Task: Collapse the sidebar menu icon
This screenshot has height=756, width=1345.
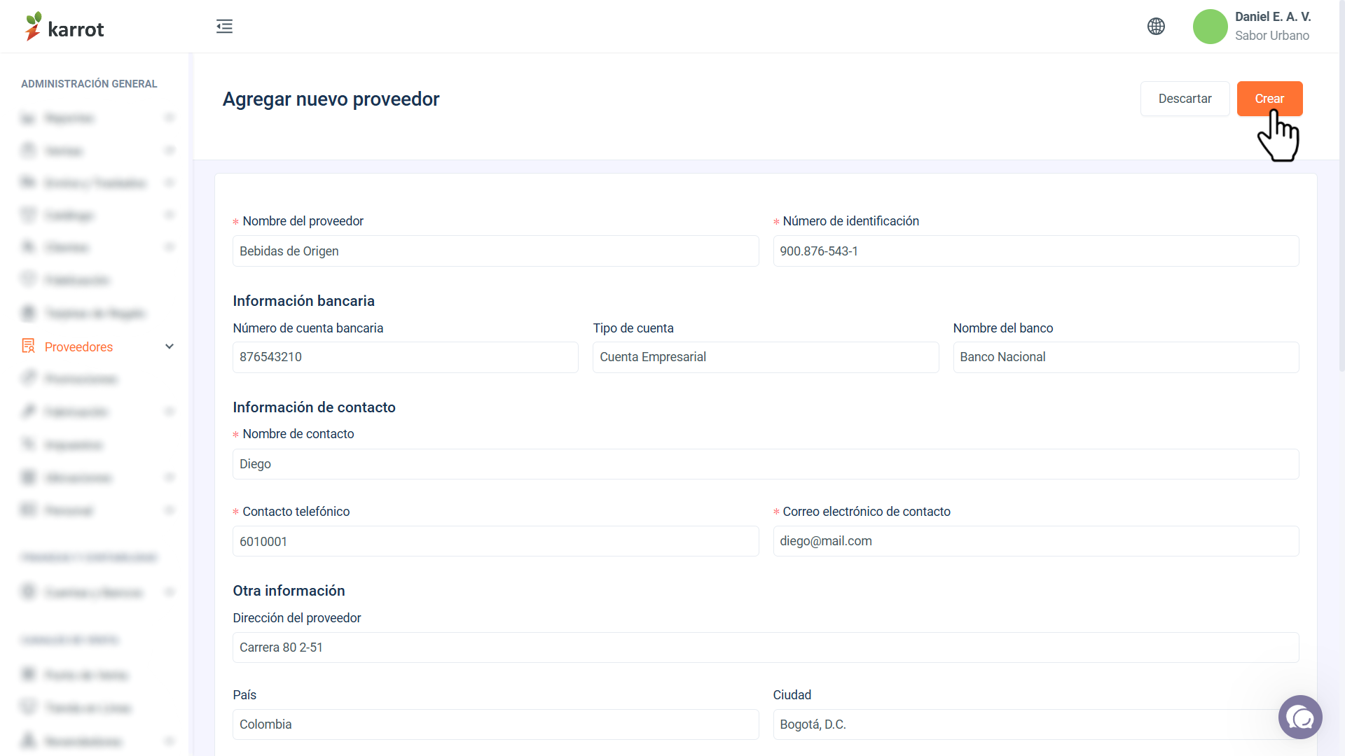Action: pyautogui.click(x=224, y=27)
